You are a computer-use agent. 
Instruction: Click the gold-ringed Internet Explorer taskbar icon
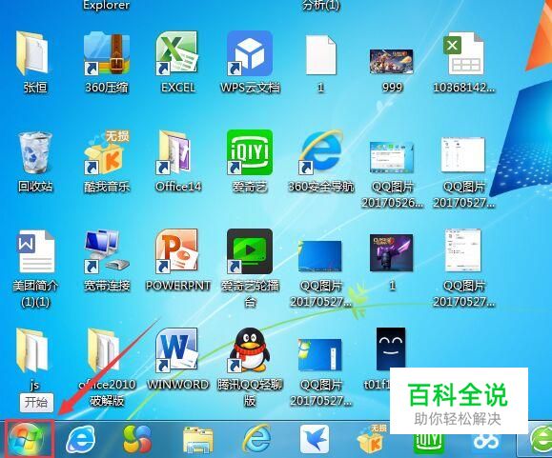[x=256, y=438]
